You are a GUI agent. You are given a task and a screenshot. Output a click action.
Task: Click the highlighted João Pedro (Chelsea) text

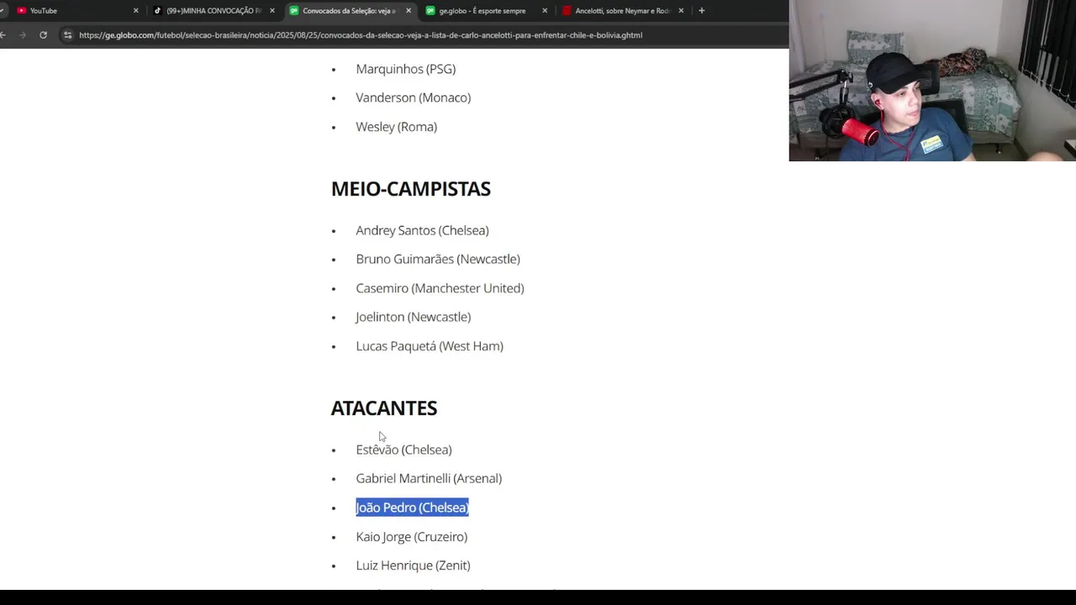412,508
